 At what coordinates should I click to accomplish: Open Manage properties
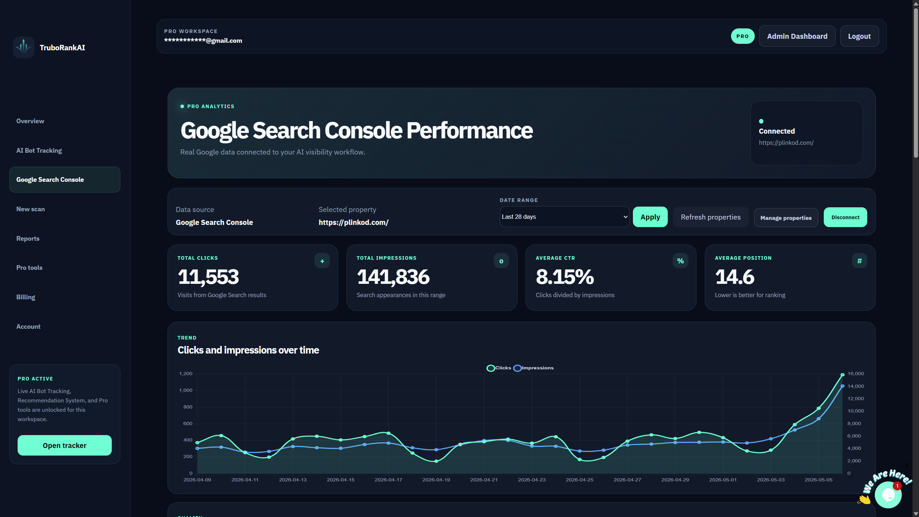point(786,218)
